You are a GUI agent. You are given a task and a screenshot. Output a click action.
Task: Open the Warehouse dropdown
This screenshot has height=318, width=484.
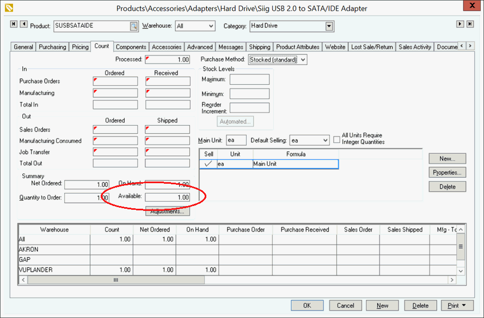pos(210,26)
